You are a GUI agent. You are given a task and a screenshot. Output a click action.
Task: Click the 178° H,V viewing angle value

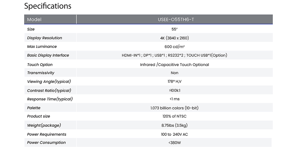click(x=174, y=82)
